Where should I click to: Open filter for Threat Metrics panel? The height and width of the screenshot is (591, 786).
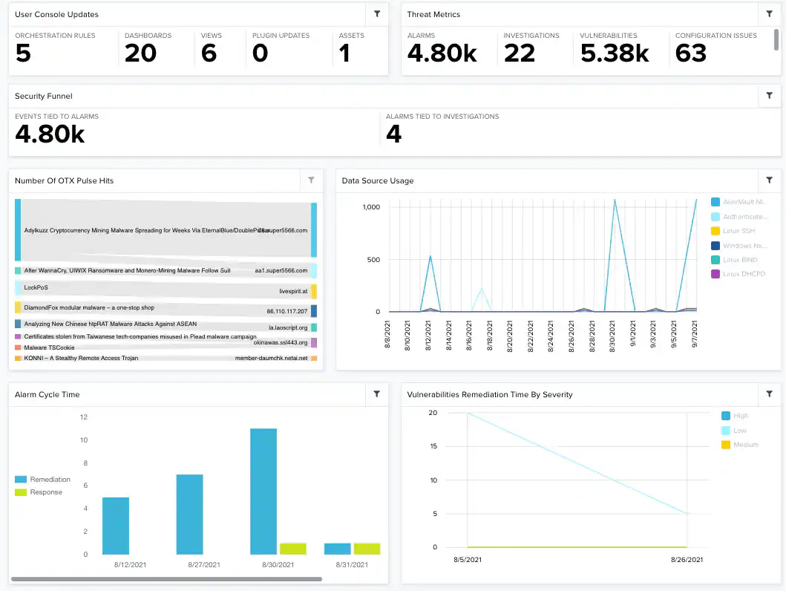click(x=769, y=14)
